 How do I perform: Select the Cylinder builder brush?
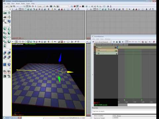pyautogui.click(x=9, y=33)
